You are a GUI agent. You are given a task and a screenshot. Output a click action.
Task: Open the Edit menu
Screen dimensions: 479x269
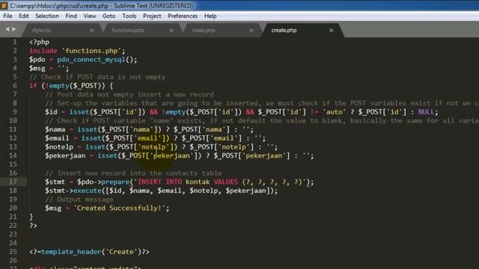23,16
